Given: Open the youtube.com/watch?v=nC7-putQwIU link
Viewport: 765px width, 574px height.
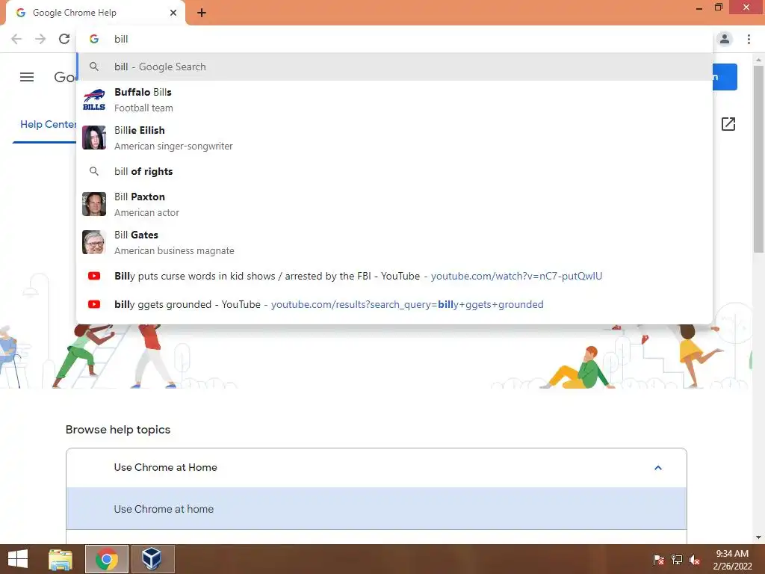Looking at the screenshot, I should tap(516, 277).
